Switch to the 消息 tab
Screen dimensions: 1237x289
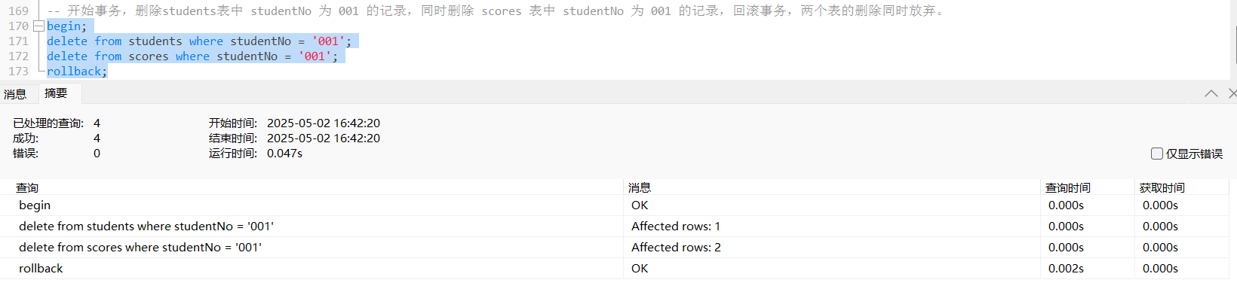pos(15,94)
